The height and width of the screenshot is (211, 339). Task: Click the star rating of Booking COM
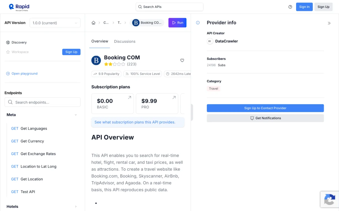115,64
